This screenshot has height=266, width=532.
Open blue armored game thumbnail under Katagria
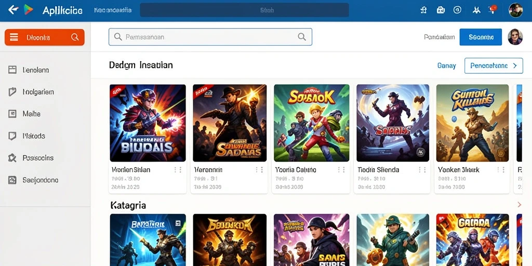(x=148, y=240)
